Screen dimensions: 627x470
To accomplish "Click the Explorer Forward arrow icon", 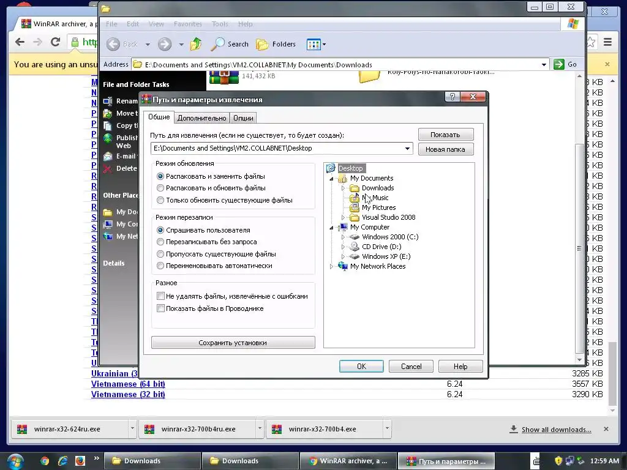I will tap(164, 44).
